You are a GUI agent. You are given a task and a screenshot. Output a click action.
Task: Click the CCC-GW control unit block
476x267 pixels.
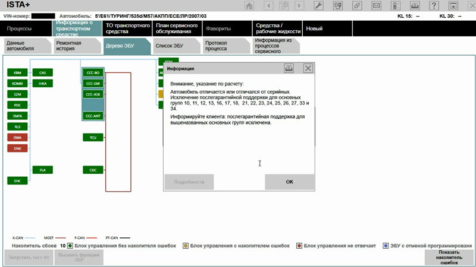93,84
